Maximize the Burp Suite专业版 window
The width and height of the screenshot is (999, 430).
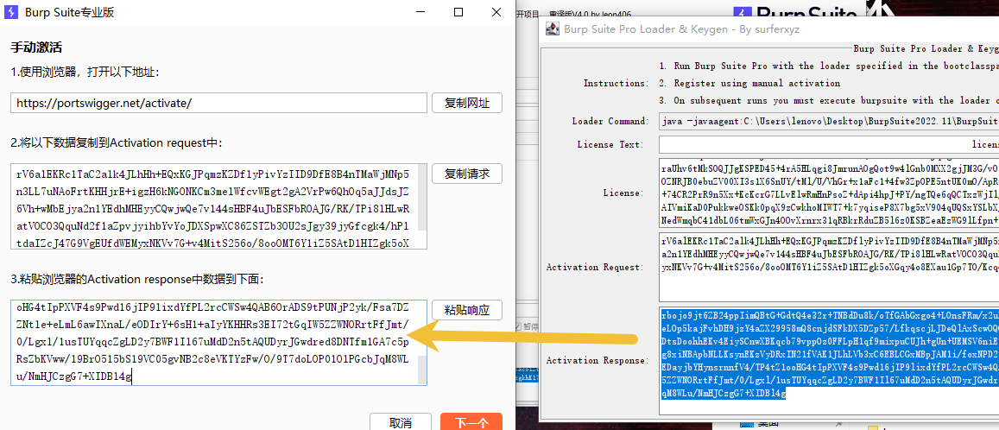(x=458, y=12)
